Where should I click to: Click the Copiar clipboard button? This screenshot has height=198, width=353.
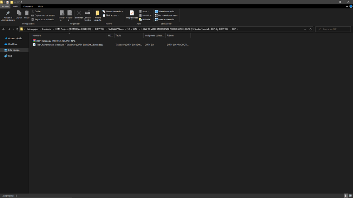coord(19,15)
